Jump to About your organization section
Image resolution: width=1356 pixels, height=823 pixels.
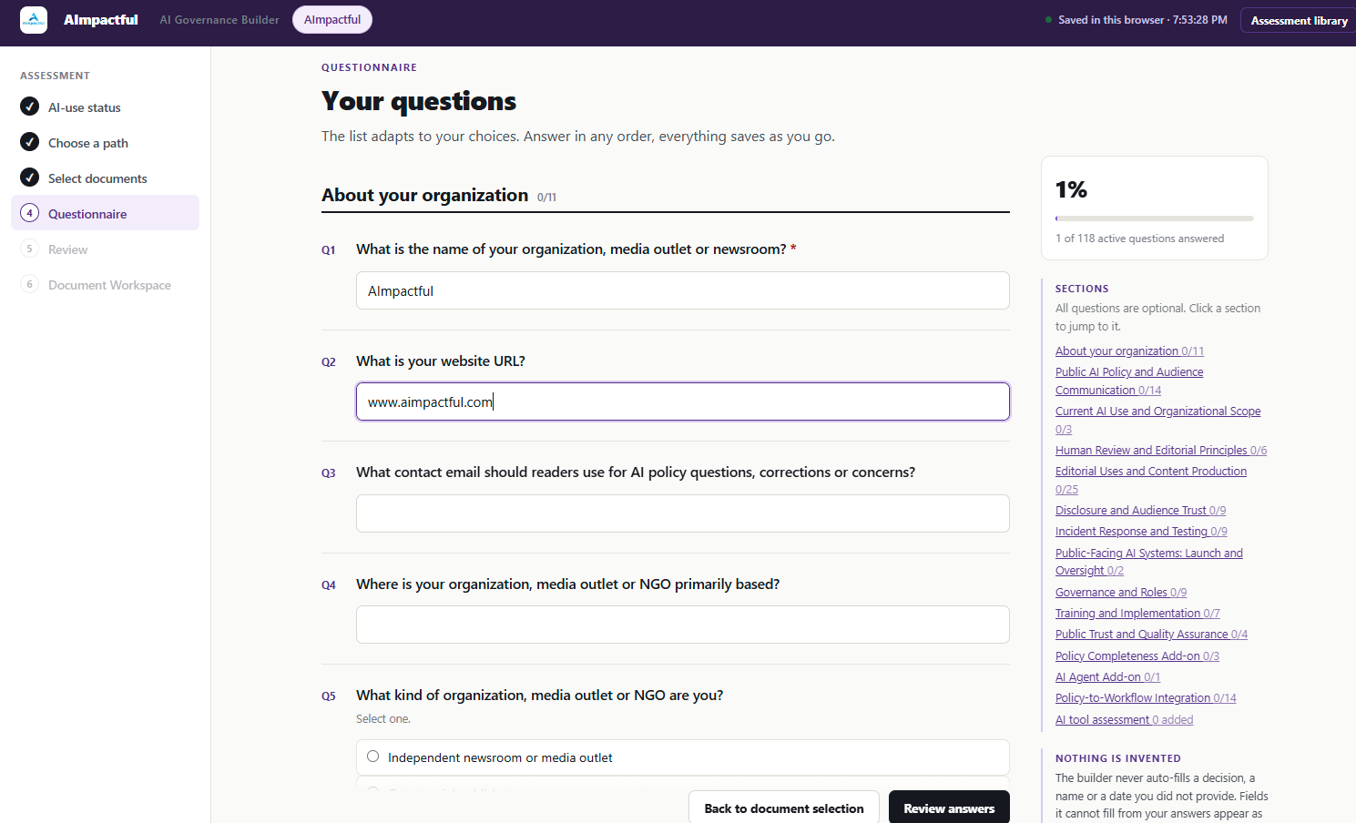[x=1129, y=351]
